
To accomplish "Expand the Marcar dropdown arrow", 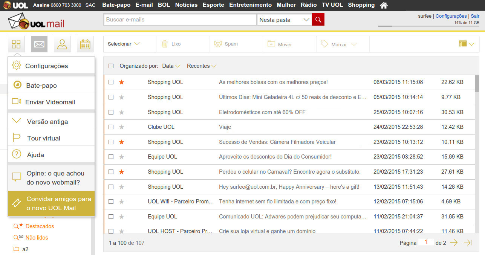I will 353,44.
